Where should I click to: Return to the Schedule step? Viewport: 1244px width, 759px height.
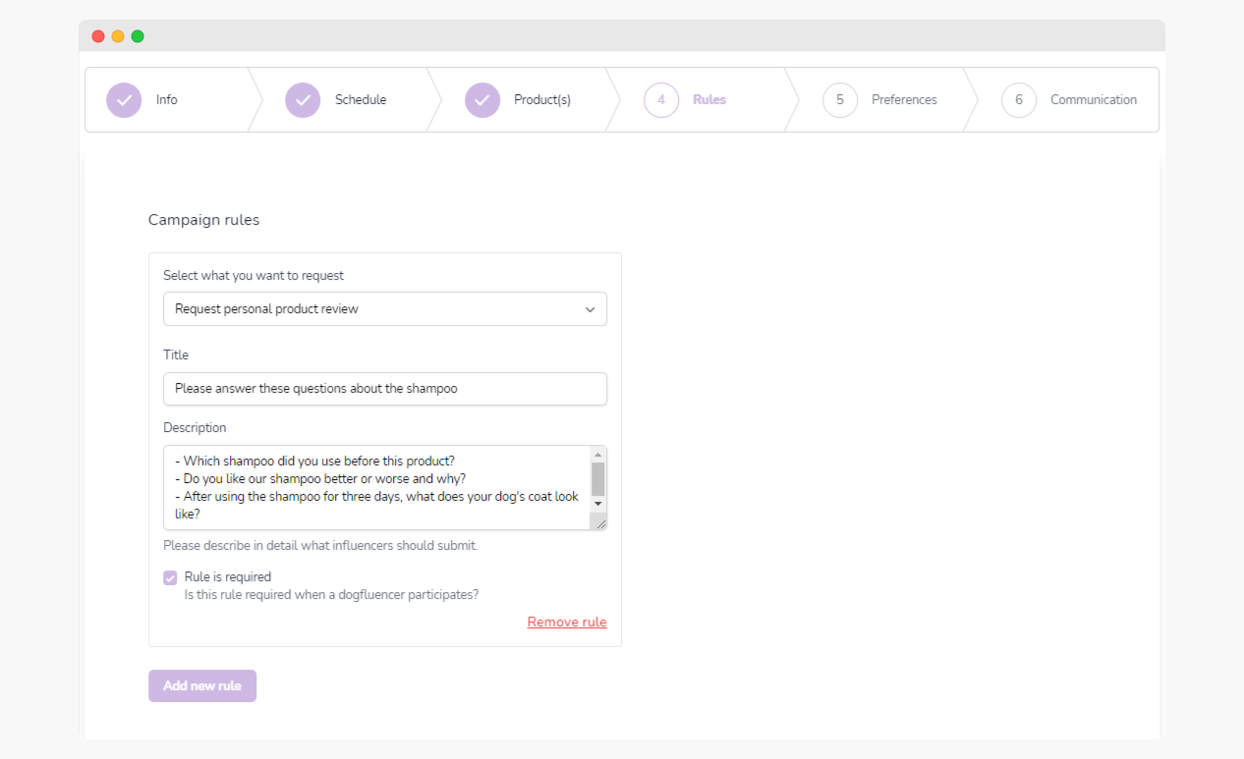pyautogui.click(x=360, y=100)
